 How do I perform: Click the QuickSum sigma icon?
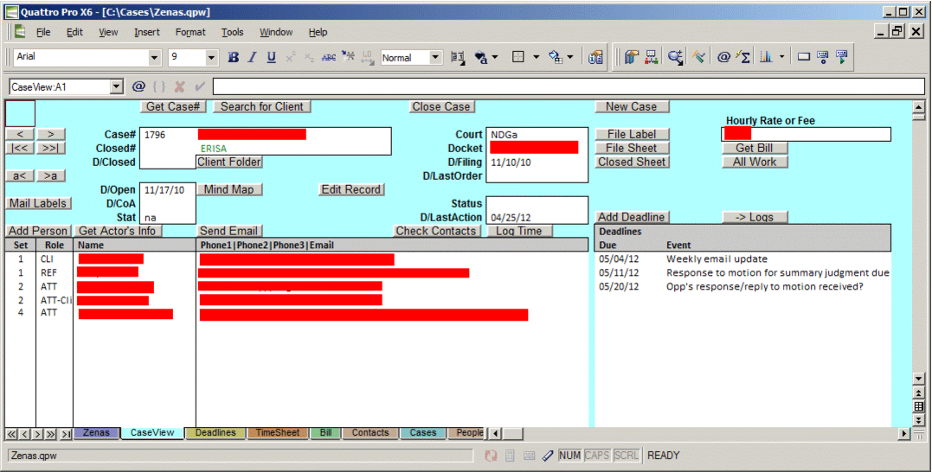(x=743, y=57)
